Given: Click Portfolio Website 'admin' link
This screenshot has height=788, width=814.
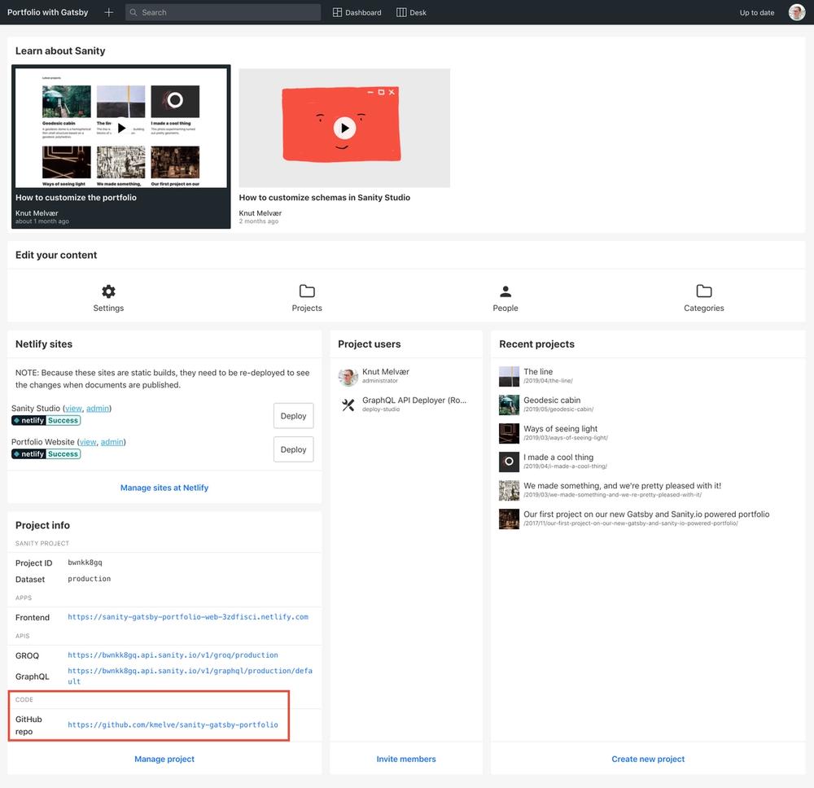Looking at the screenshot, I should click(112, 442).
